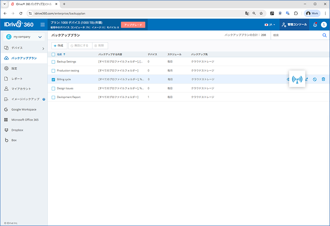
Task: Click the search magnifier icon
Action: 324,35
